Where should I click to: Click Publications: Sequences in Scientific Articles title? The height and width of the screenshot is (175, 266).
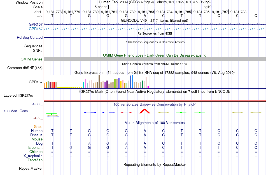coord(155,42)
